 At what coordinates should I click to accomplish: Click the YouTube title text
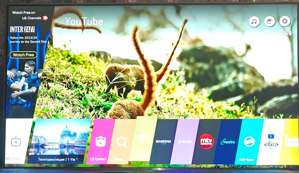click(x=84, y=21)
